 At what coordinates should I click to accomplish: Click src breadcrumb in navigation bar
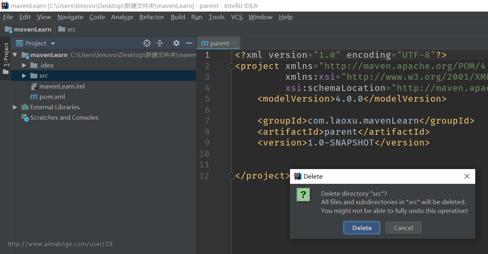coord(67,29)
